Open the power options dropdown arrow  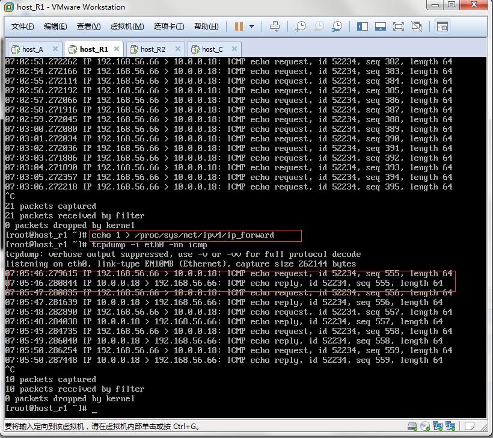[x=251, y=26]
